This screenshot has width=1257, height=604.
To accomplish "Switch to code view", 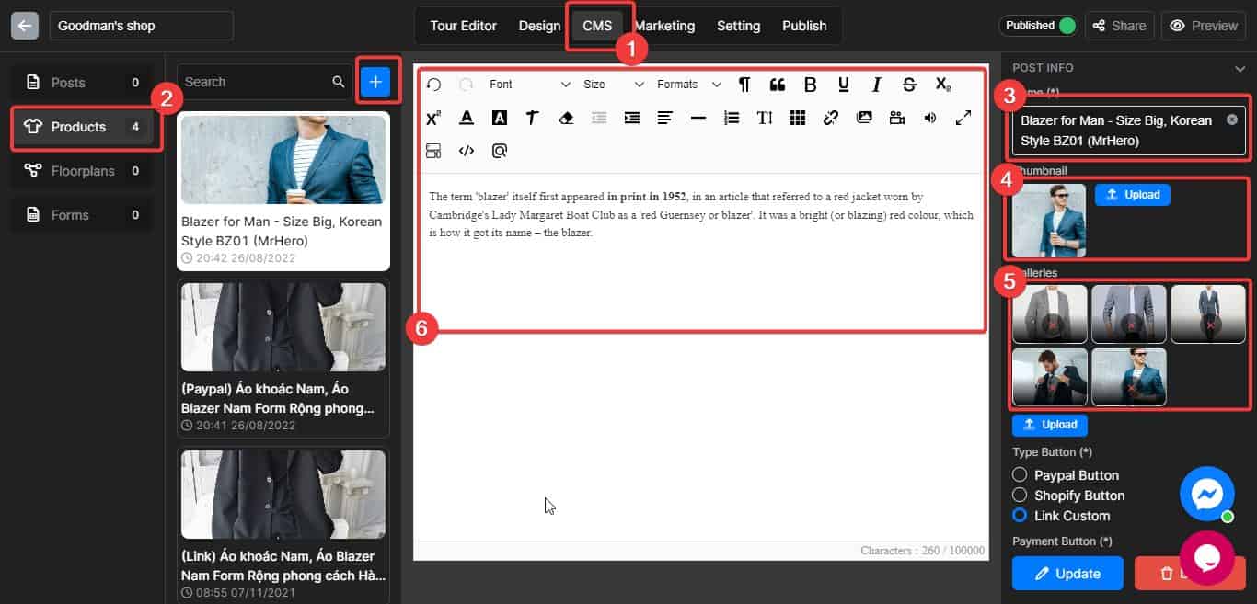I will pyautogui.click(x=467, y=151).
